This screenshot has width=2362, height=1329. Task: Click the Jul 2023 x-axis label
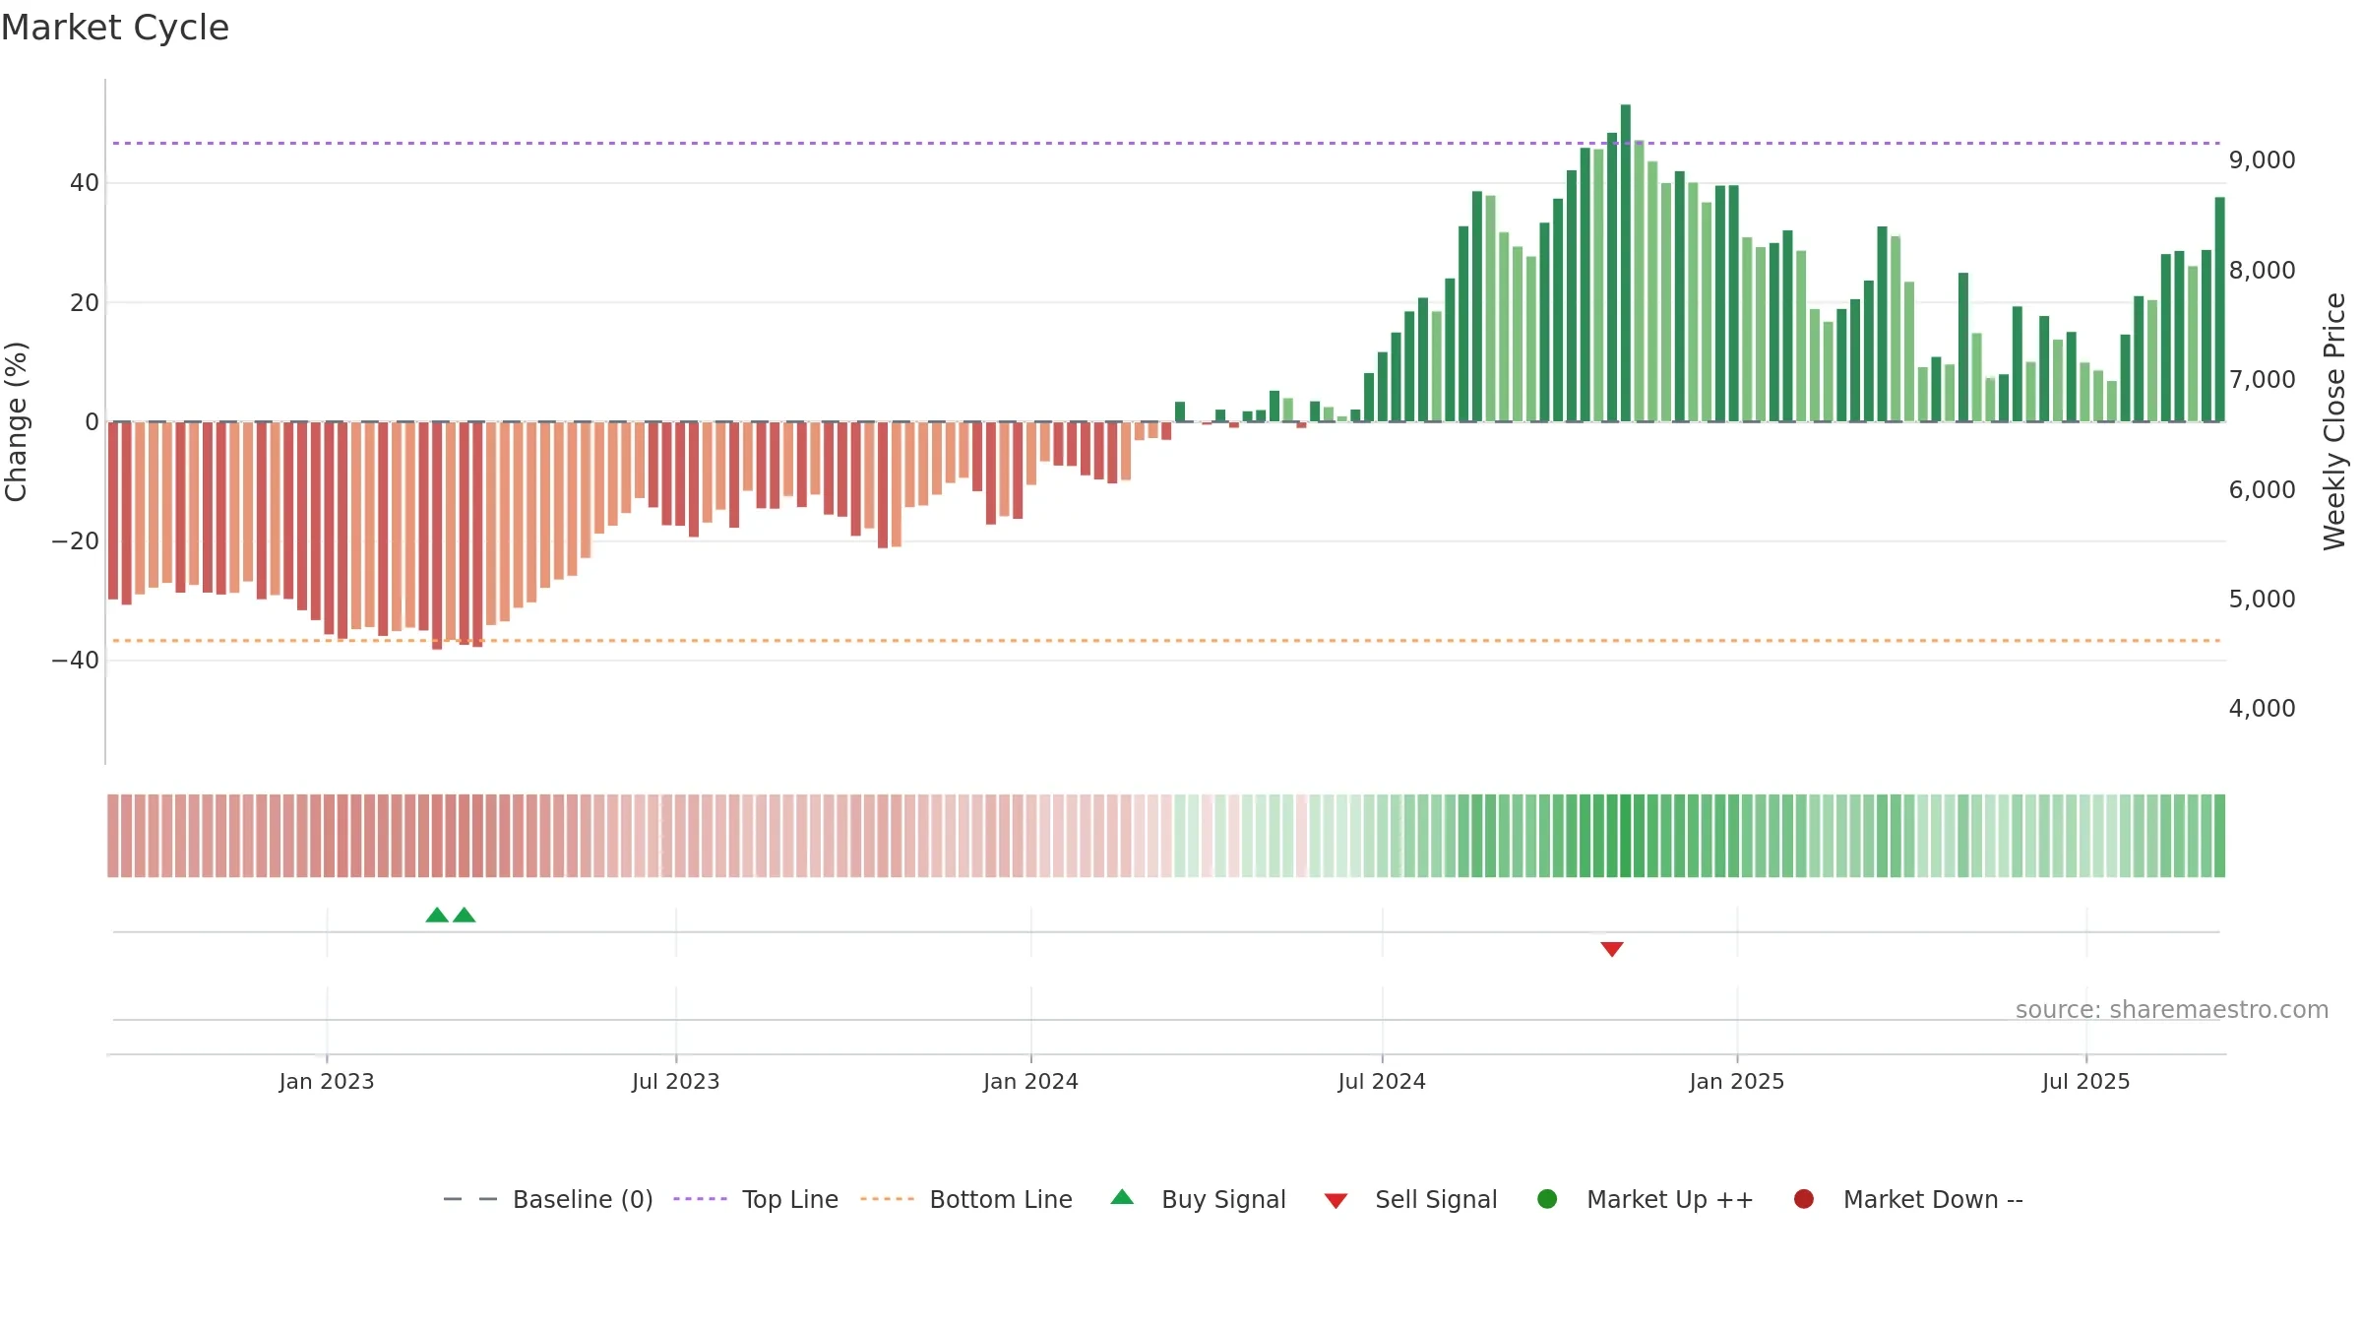tap(676, 1081)
